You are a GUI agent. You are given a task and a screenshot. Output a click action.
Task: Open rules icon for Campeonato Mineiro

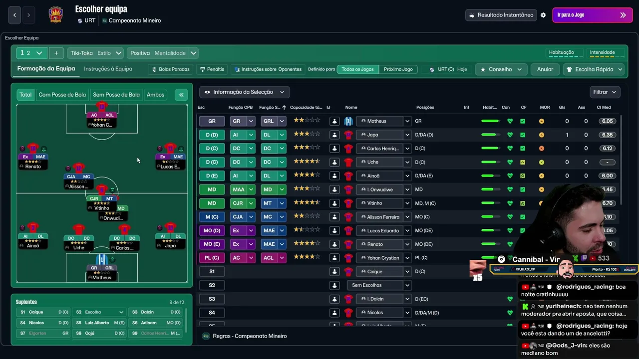(205, 336)
